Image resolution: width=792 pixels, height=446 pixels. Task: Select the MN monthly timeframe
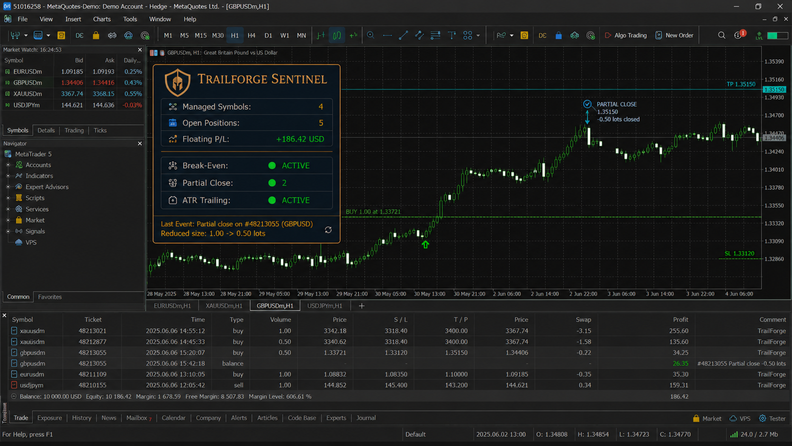pos(301,36)
